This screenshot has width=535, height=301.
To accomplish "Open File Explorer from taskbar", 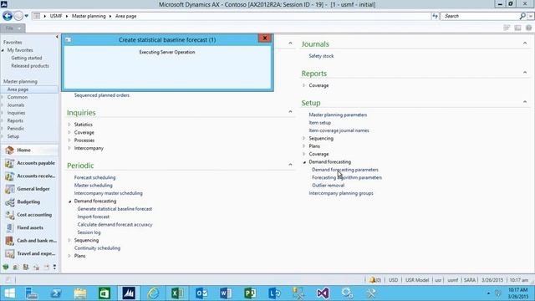I will (x=80, y=293).
